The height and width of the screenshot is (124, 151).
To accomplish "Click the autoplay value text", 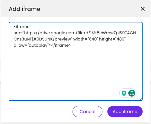I will 38,45.
